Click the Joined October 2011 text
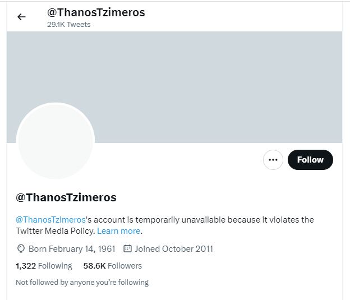Image resolution: width=350 pixels, height=300 pixels. [174, 248]
